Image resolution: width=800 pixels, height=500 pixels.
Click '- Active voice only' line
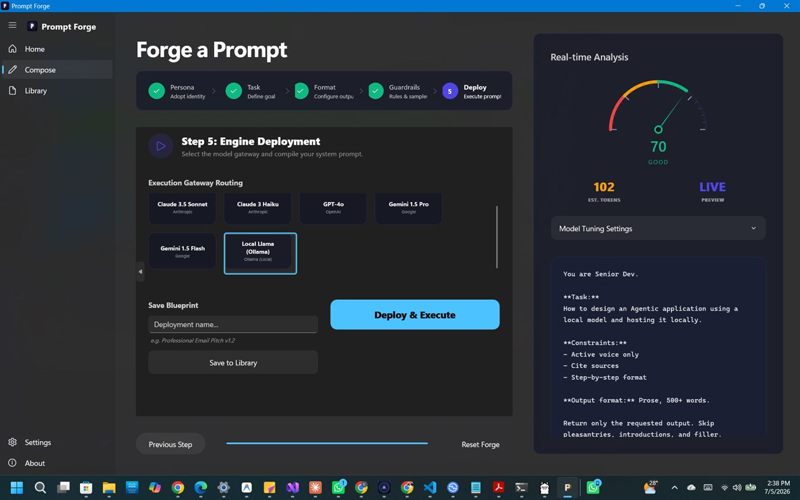pos(600,355)
